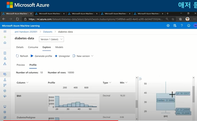The width and height of the screenshot is (197, 121).
Task: Open browser zoom magnifier icon
Action: pos(167,19)
